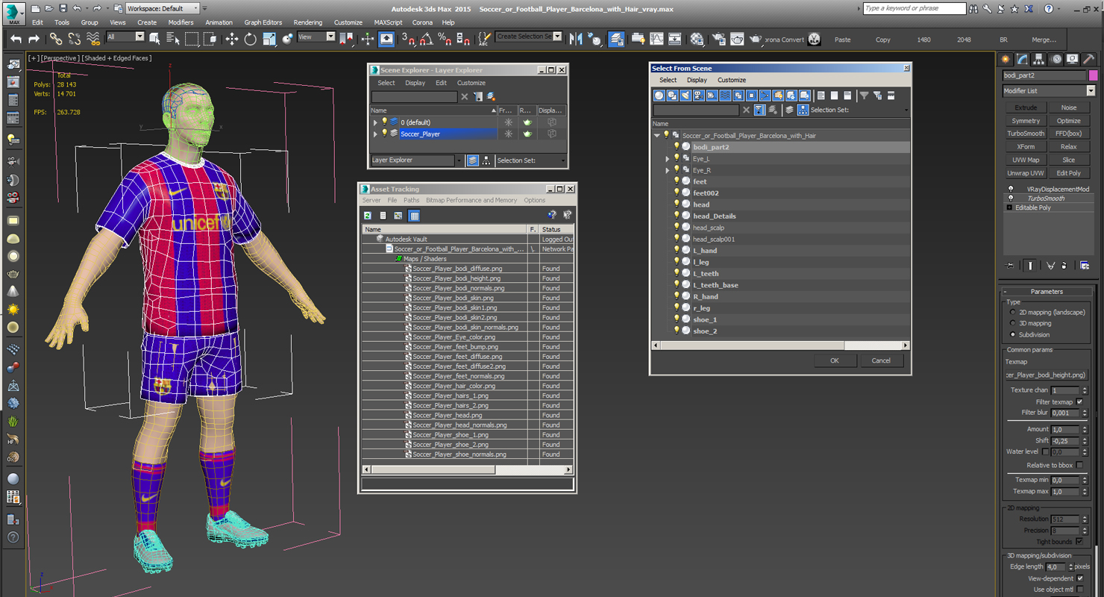Click table view icon in Asset Tracking
Viewport: 1104px width, 597px height.
coord(414,216)
